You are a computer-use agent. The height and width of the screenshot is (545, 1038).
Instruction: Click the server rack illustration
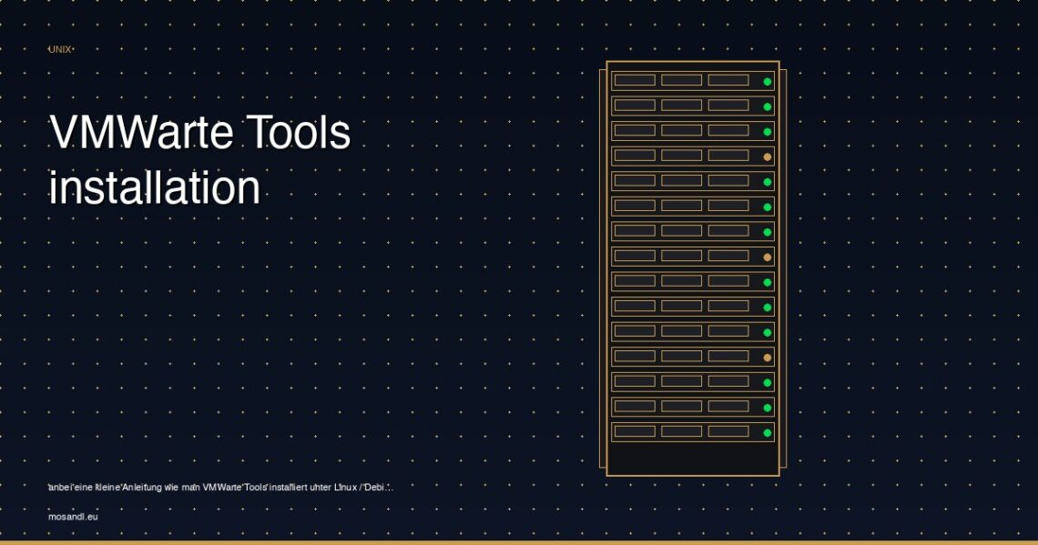pyautogui.click(x=692, y=268)
